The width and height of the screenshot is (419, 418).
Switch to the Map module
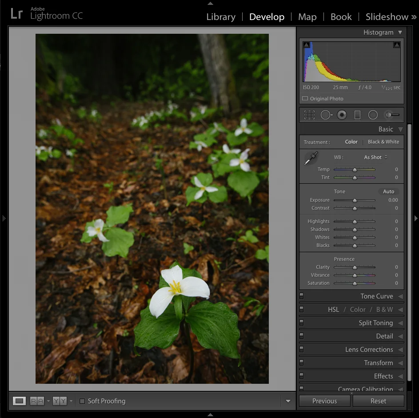tap(307, 17)
